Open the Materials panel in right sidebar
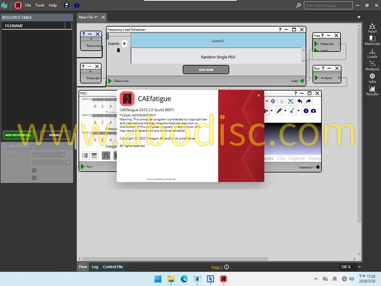The height and width of the screenshot is (286, 381). pos(372,41)
